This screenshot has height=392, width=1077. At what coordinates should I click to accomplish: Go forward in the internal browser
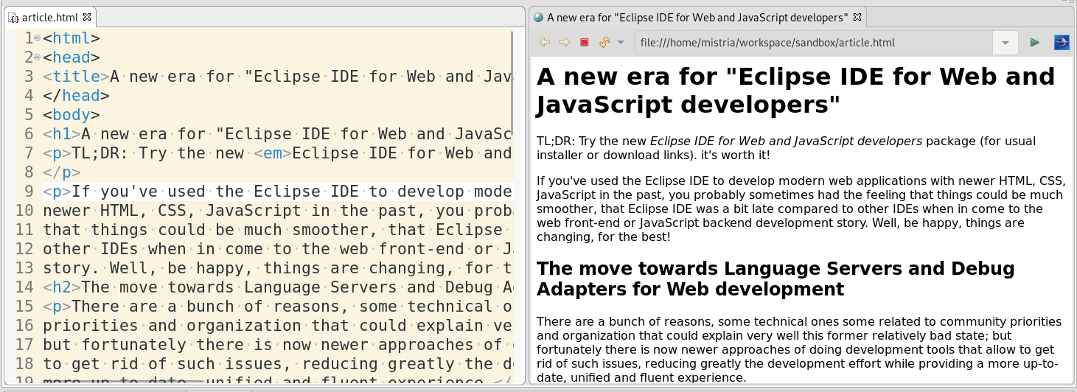[564, 43]
